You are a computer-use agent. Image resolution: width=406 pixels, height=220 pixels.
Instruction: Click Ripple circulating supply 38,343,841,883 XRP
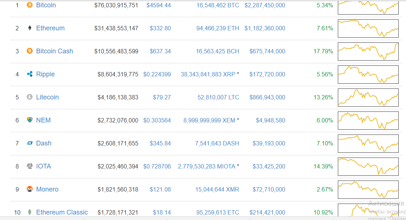208,74
